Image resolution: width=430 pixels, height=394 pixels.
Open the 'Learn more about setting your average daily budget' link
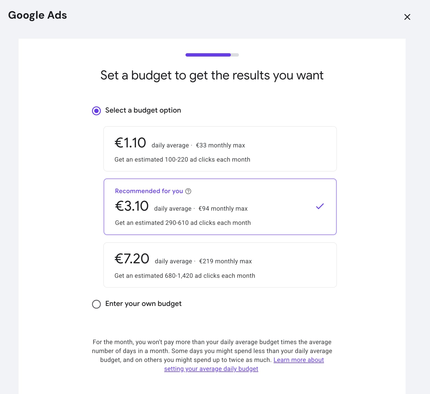298,360
